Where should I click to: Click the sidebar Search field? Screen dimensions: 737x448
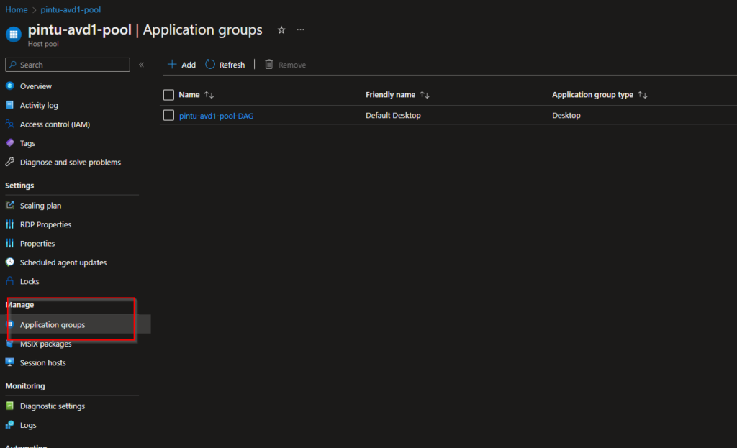[x=68, y=65]
